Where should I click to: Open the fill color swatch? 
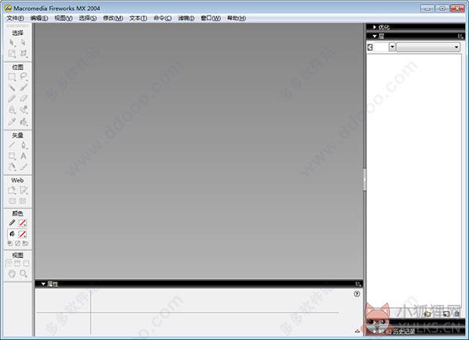point(23,234)
